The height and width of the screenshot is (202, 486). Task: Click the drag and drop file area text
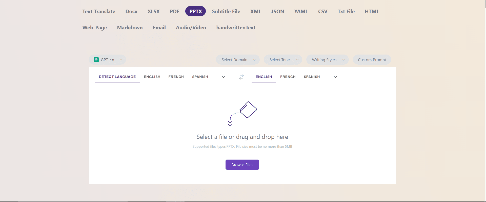[x=242, y=137]
